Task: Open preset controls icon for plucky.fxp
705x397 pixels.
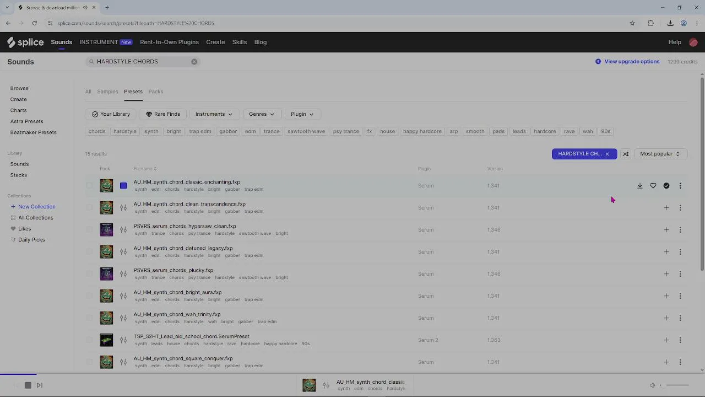Action: click(x=123, y=274)
